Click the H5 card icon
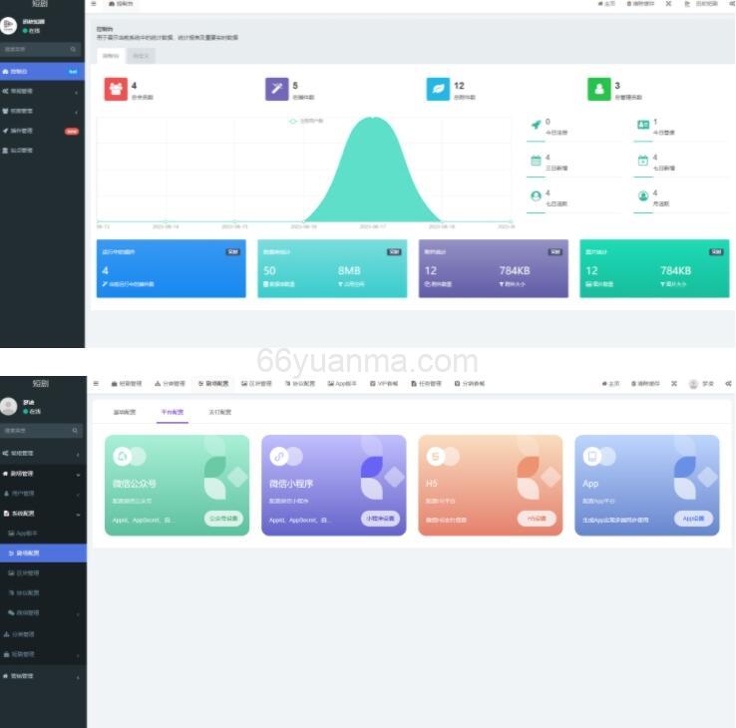This screenshot has height=728, width=736. pyautogui.click(x=436, y=456)
